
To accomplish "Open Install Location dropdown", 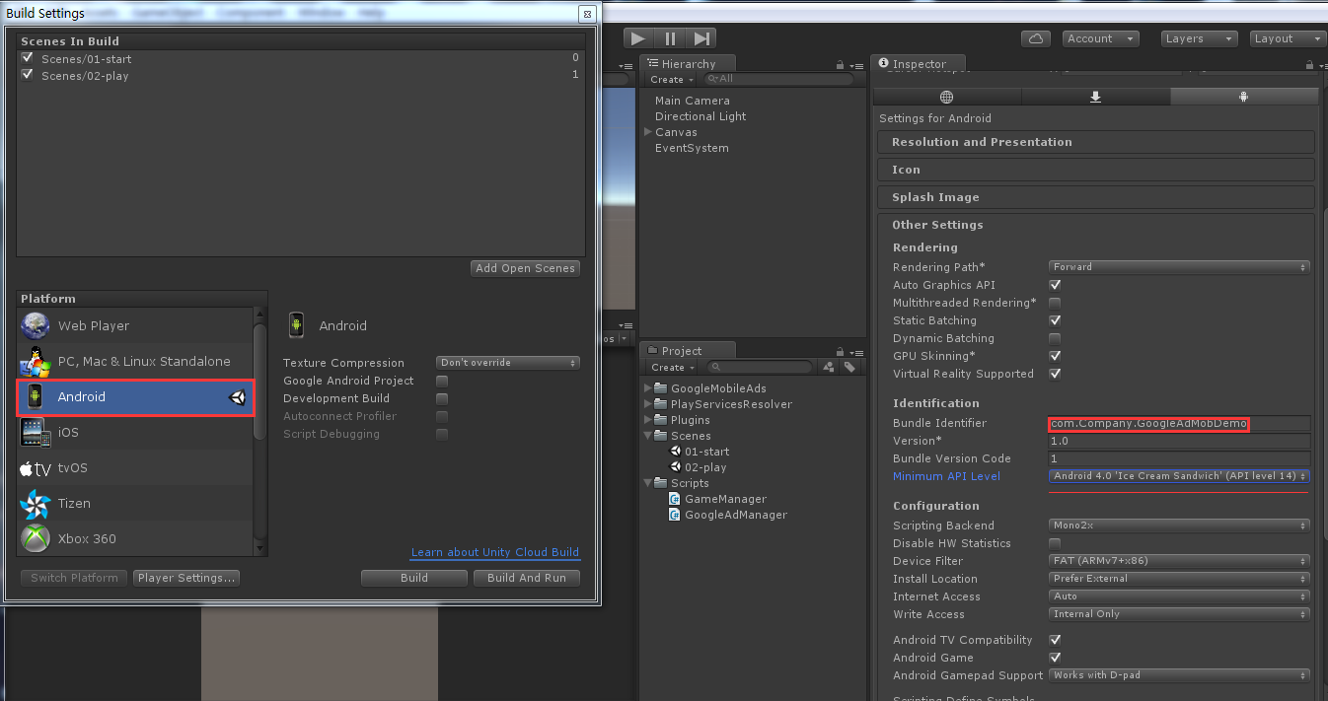I will (x=1179, y=579).
